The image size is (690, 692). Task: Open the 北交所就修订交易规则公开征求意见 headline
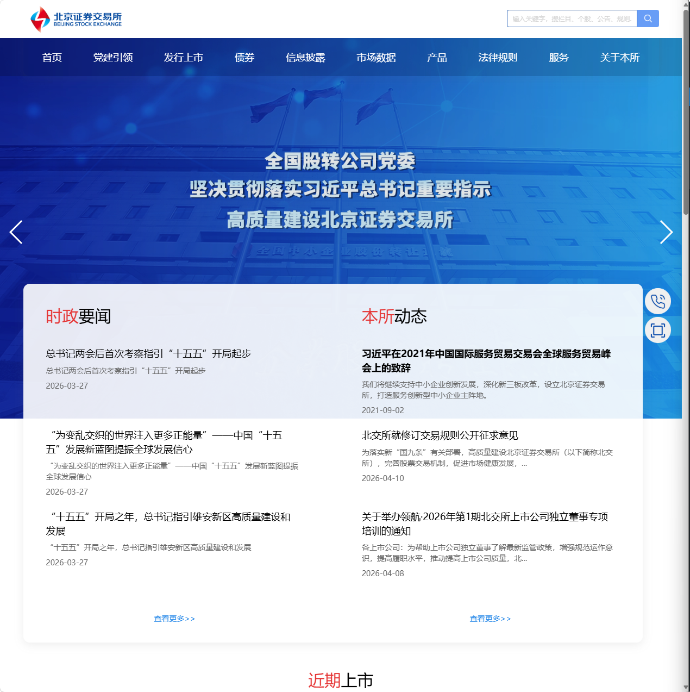[440, 435]
